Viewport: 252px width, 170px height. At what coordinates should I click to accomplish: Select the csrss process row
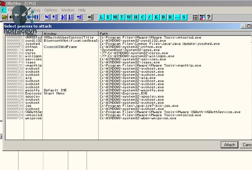[129, 53]
